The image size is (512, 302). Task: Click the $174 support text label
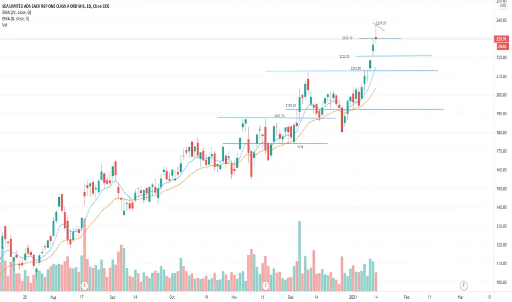tap(300, 147)
